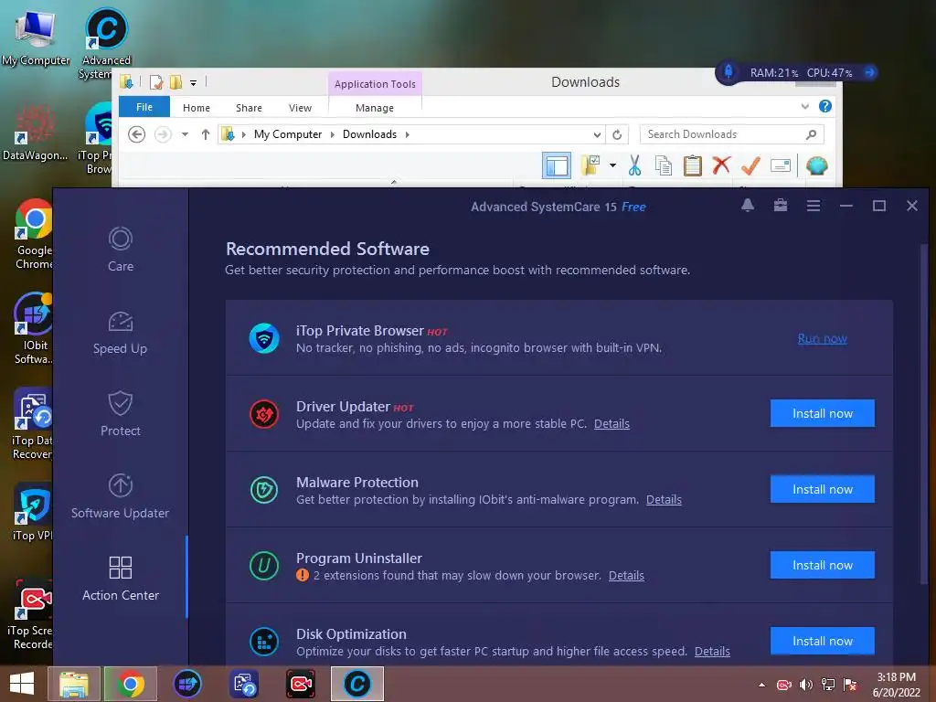Click red X Delete icon in Downloads toolbar

pyautogui.click(x=721, y=165)
